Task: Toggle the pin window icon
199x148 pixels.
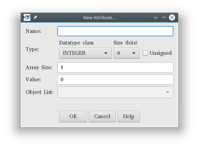Action: (35, 17)
